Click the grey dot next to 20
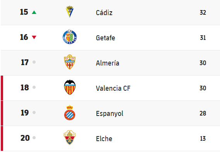220x152 pixels. tap(34, 138)
